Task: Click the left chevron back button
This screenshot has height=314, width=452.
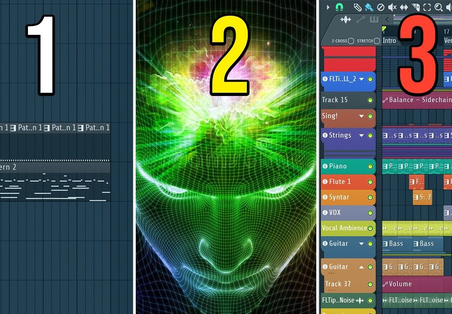Action: (x=387, y=20)
